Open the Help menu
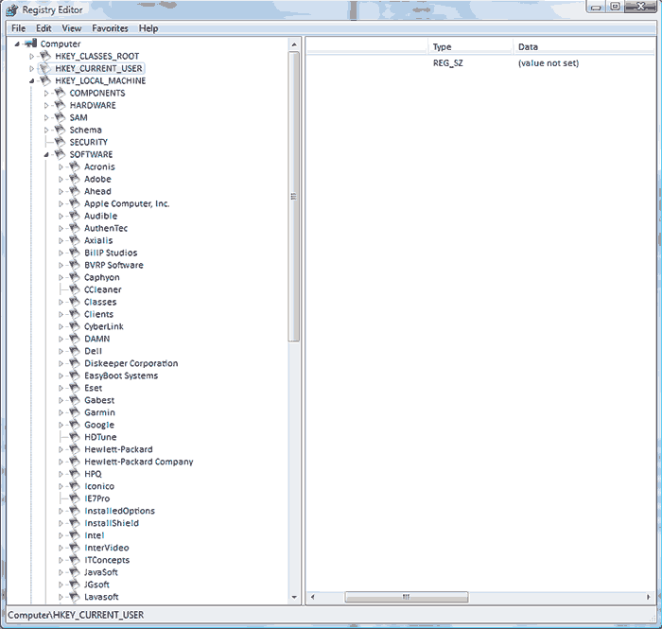 (x=148, y=28)
